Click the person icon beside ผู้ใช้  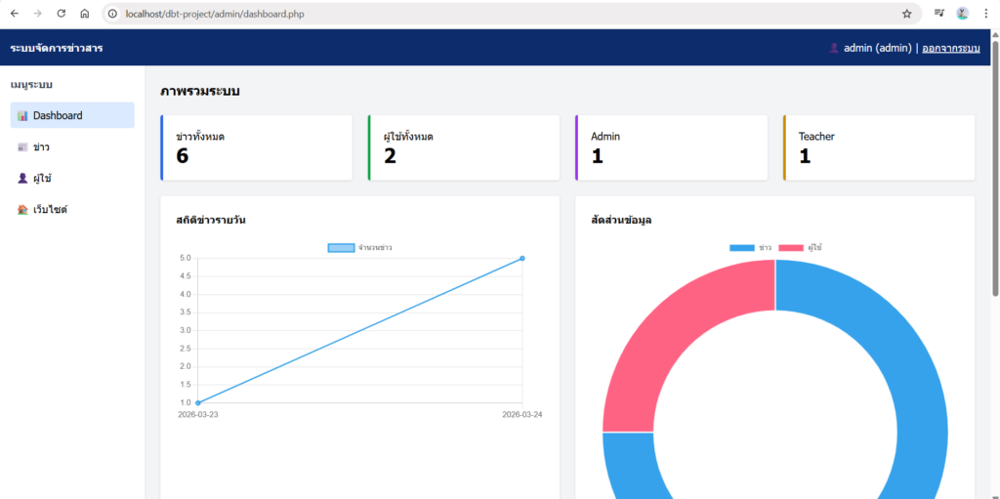click(x=22, y=179)
